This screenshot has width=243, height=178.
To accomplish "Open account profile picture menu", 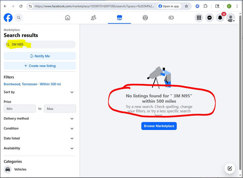I will tap(230, 18).
